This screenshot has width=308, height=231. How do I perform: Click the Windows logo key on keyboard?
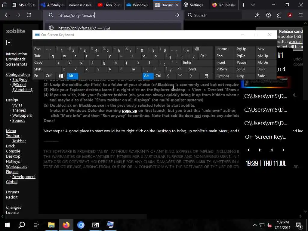[x=61, y=76]
